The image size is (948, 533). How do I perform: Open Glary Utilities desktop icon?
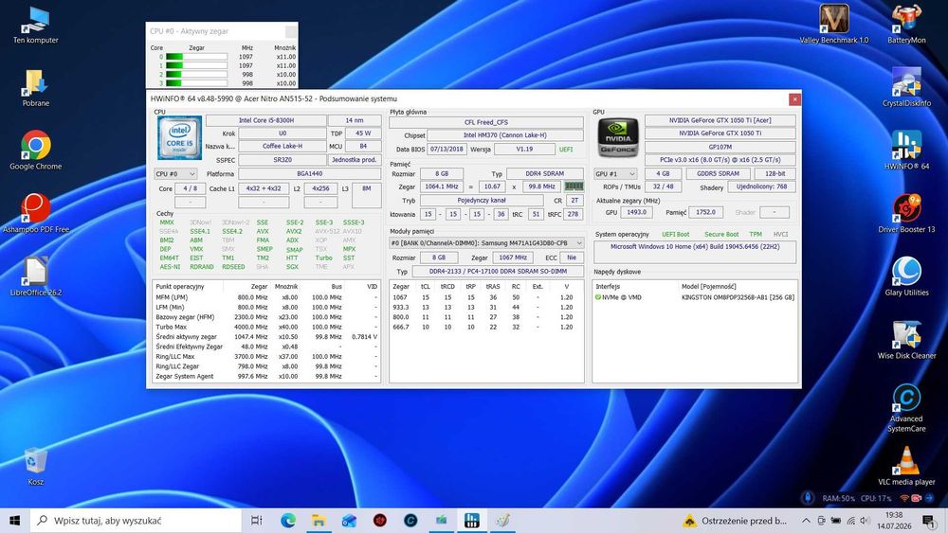coord(906,276)
